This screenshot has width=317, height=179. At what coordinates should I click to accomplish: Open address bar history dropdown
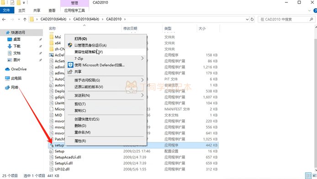click(247, 19)
